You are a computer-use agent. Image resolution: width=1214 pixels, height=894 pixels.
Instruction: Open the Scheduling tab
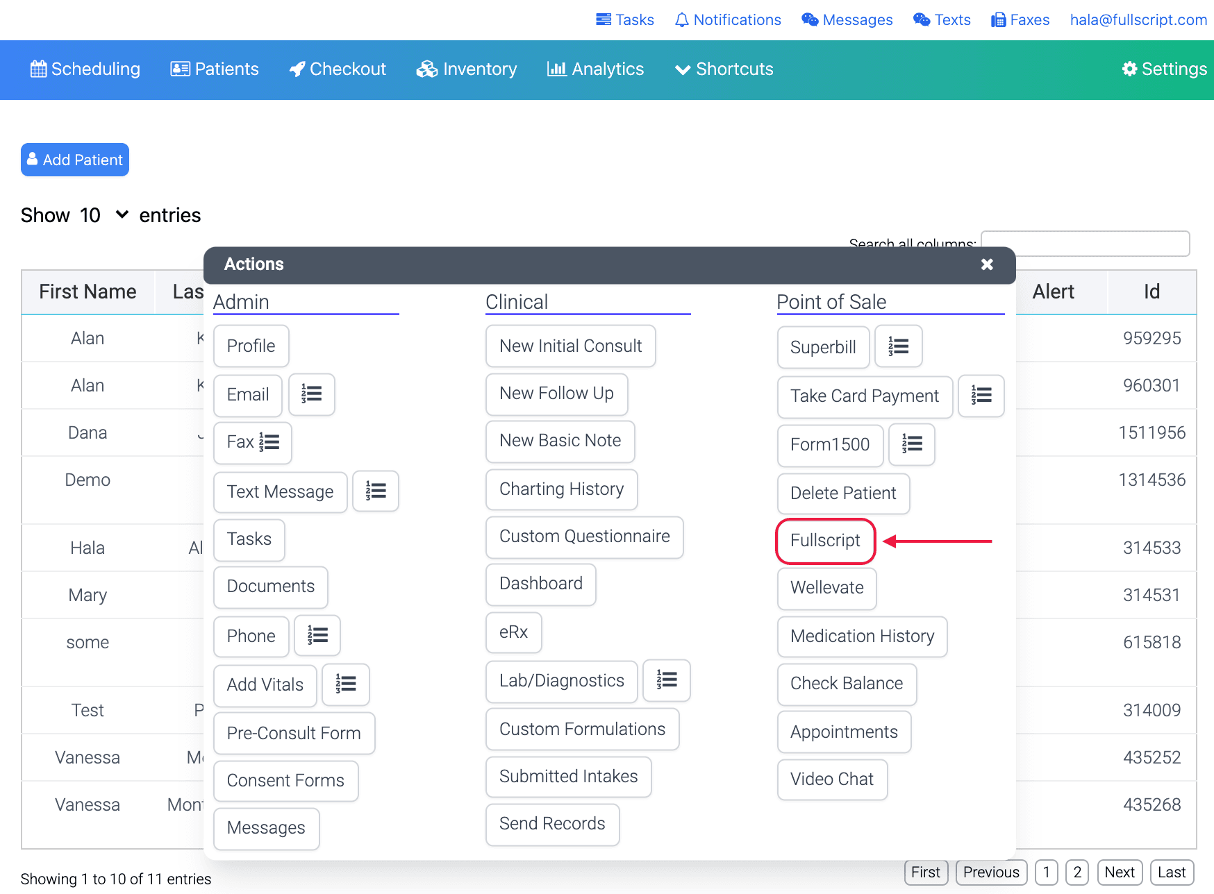(x=85, y=69)
